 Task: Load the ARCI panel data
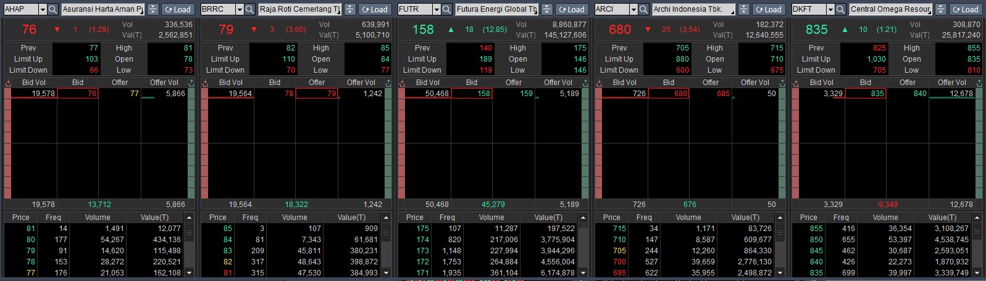[x=769, y=9]
